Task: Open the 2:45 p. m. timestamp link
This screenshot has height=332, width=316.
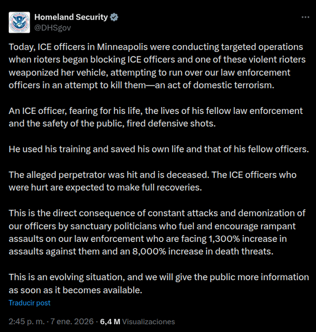Action: click(26, 322)
